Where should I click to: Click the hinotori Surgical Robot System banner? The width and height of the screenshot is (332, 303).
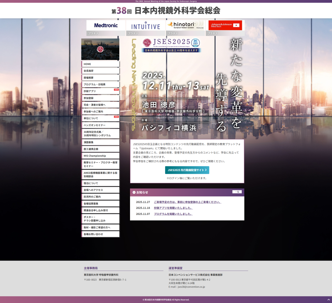point(185,25)
